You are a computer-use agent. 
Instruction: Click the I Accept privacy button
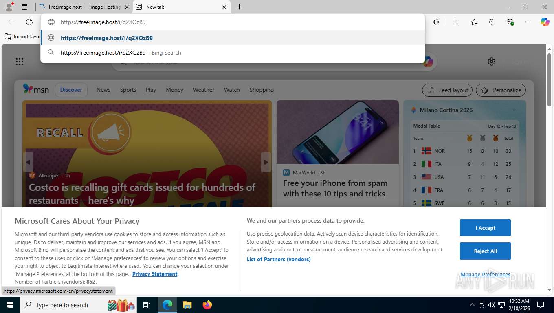pos(485,228)
